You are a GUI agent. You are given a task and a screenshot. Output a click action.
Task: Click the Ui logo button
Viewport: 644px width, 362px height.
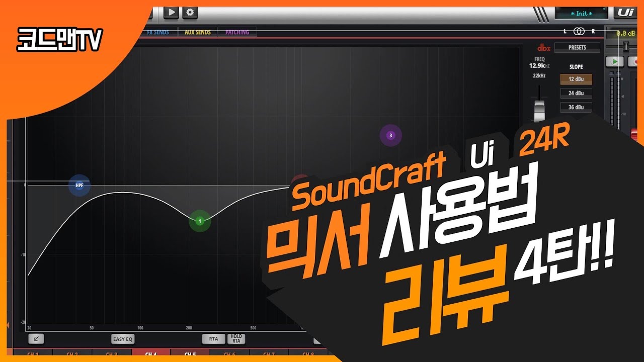[x=626, y=13]
